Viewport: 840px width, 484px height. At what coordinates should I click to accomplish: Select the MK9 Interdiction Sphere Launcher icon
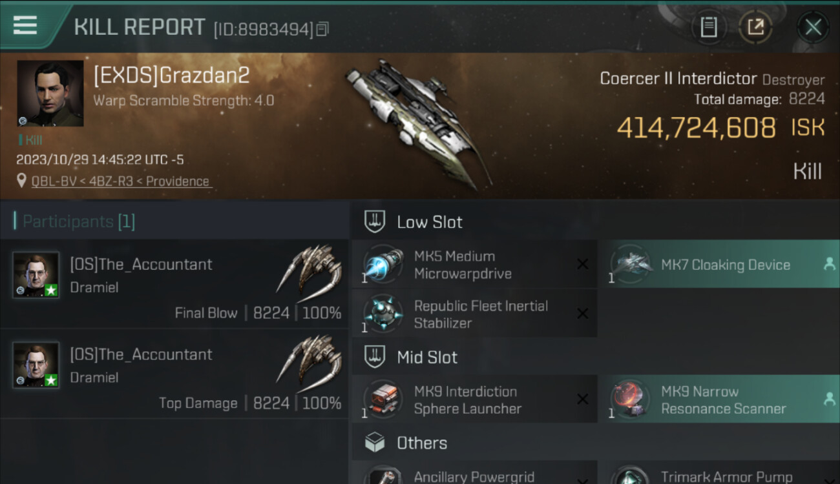click(x=383, y=399)
